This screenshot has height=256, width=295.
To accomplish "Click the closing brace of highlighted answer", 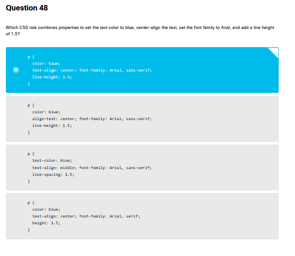I will [x=29, y=84].
